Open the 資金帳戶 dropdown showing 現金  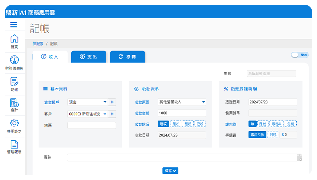pyautogui.click(x=87, y=102)
